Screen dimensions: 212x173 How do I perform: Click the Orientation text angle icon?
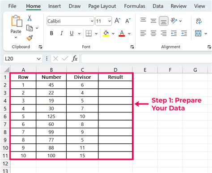coord(174,21)
